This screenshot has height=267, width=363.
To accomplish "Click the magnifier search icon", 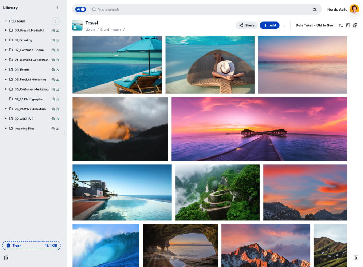I will click(94, 9).
